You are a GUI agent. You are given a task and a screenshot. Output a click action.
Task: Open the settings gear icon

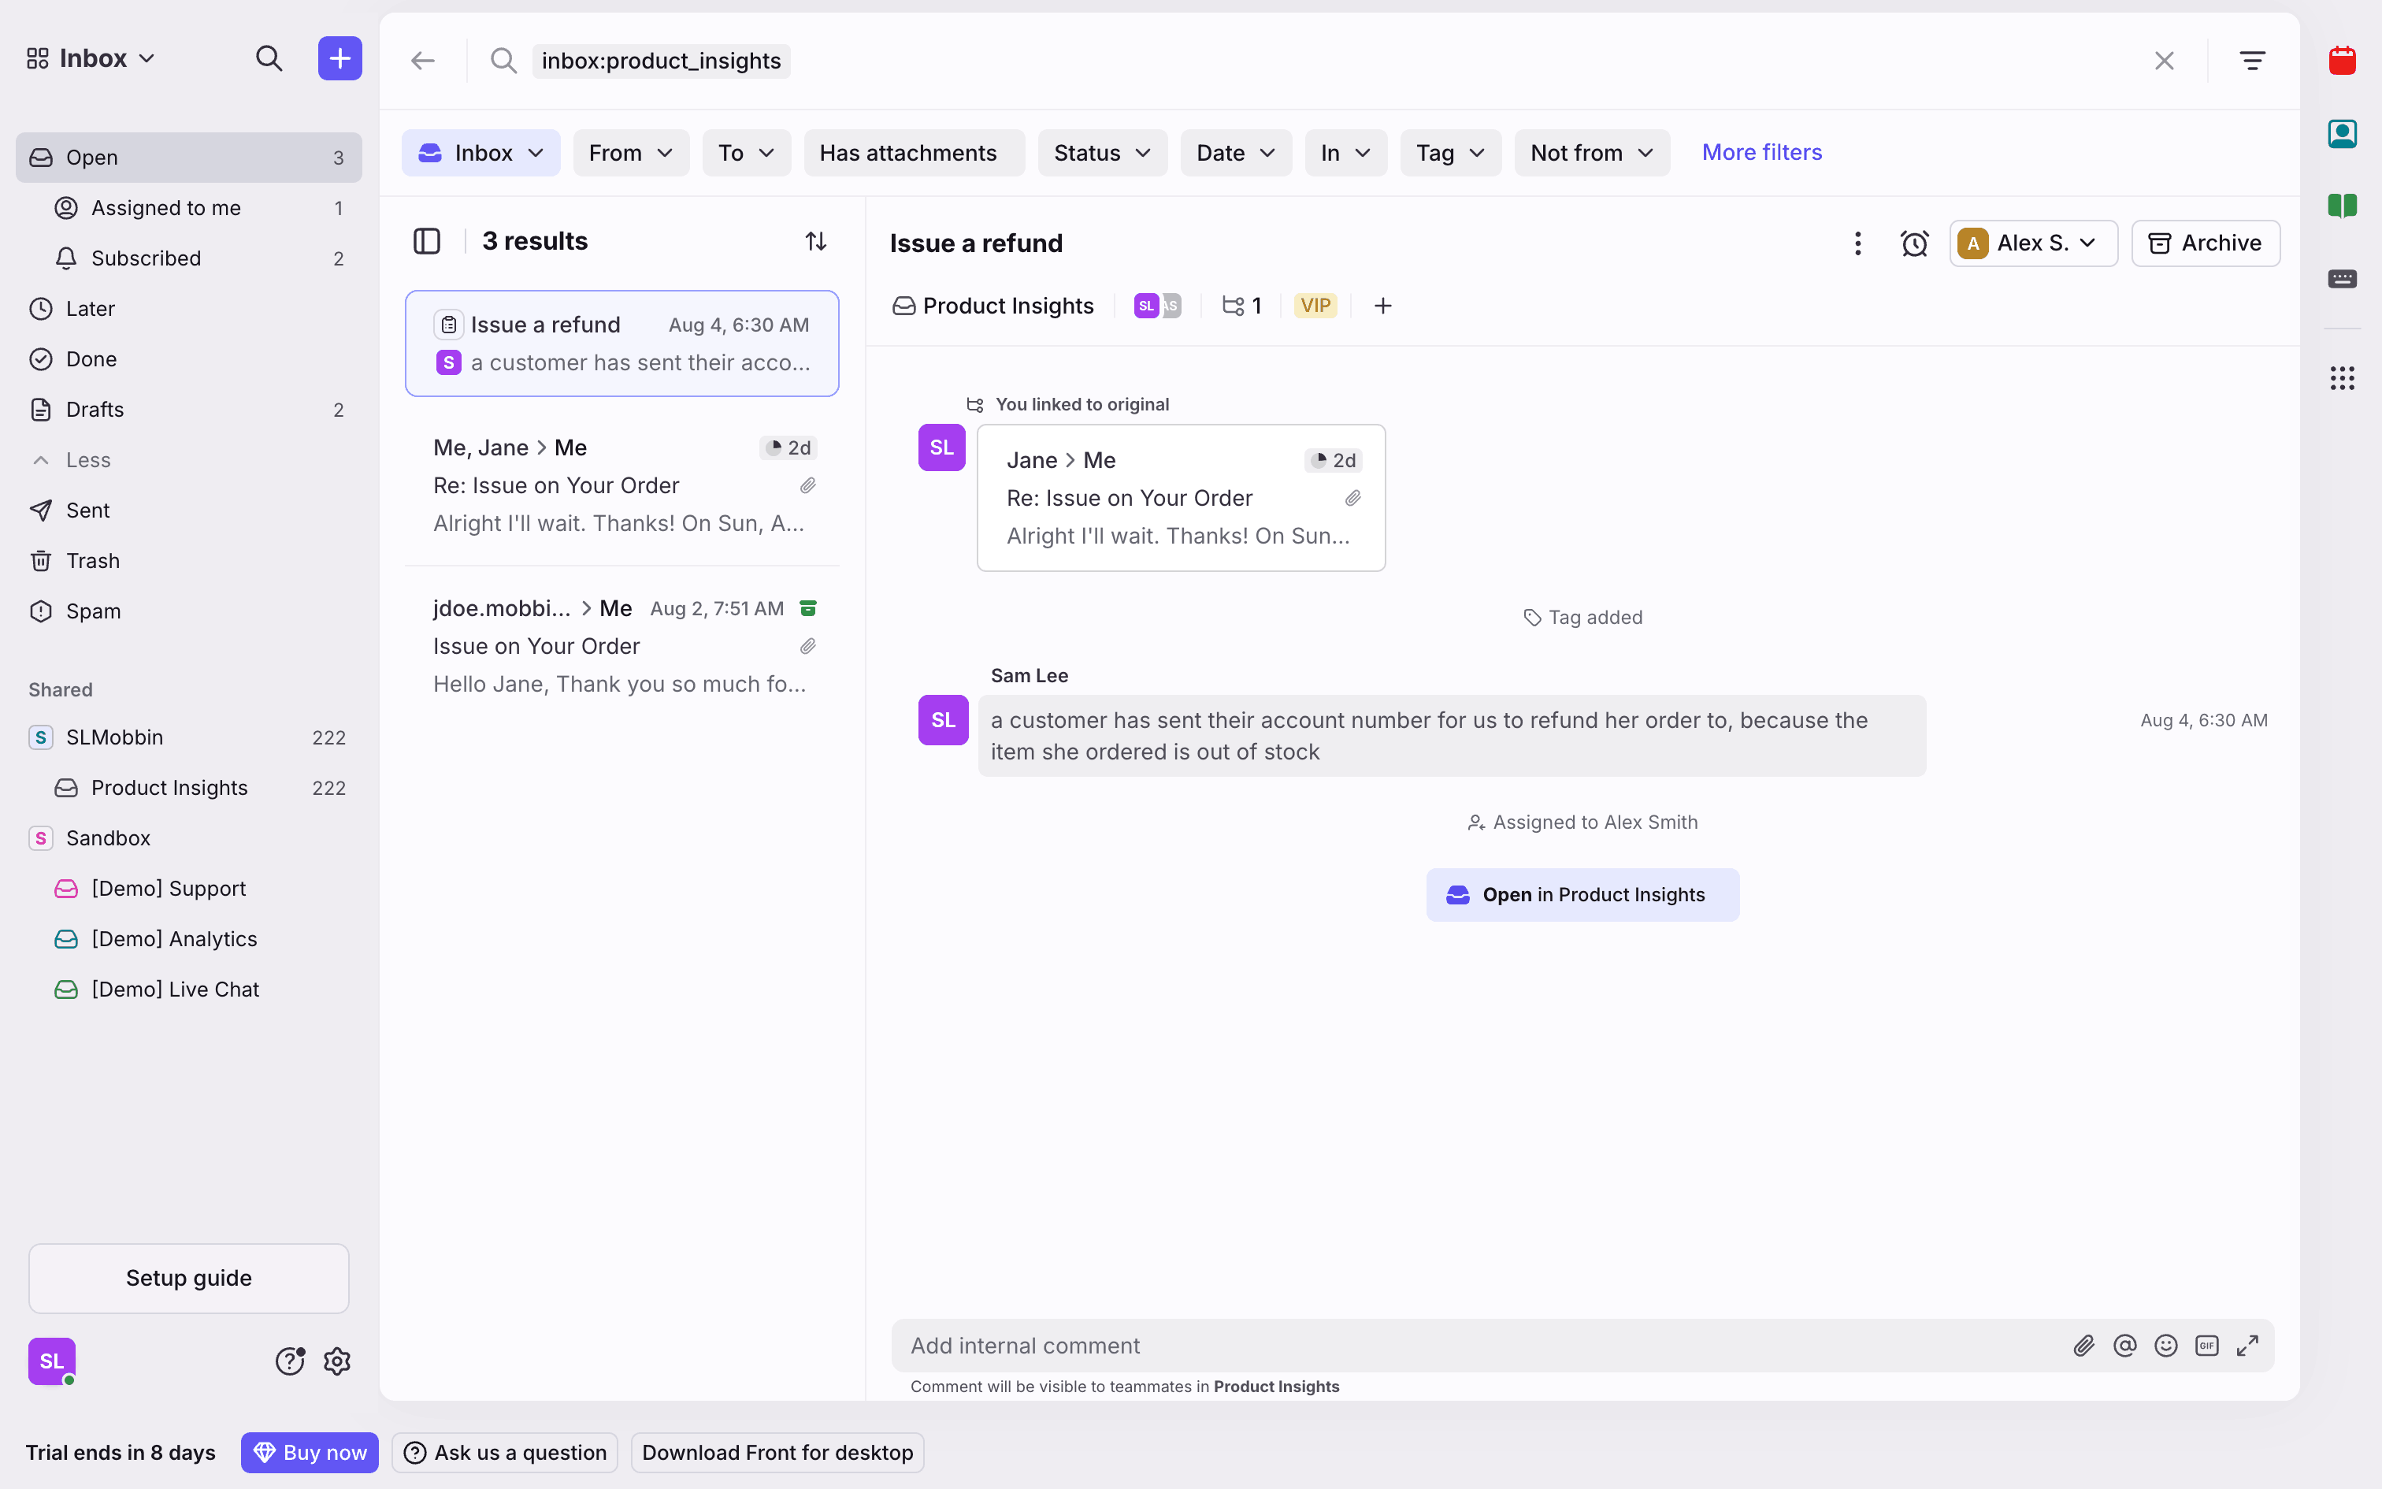(336, 1361)
